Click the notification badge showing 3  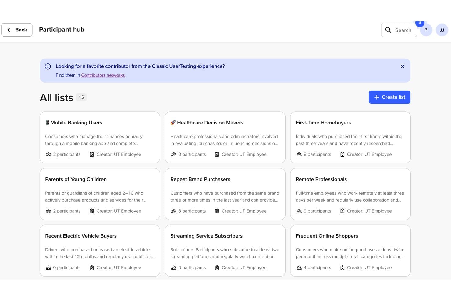[420, 23]
